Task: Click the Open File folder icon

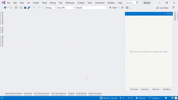Action: [21, 7]
